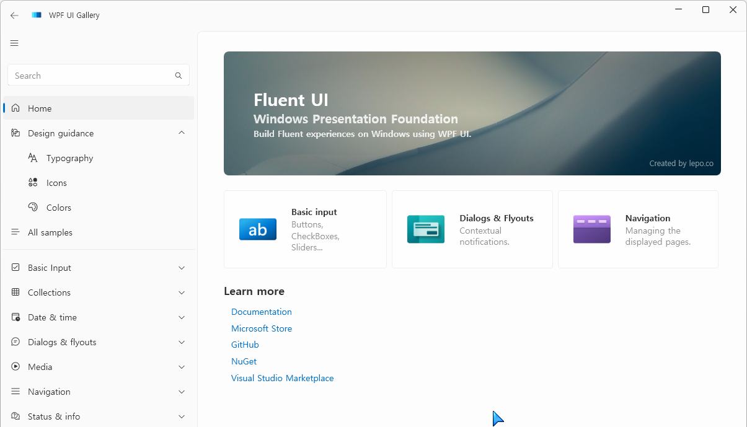Click the Collections grid icon
The height and width of the screenshot is (427, 747).
click(15, 293)
